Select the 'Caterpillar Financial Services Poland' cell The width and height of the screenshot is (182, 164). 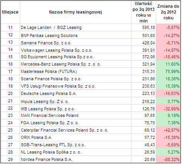tap(75, 130)
